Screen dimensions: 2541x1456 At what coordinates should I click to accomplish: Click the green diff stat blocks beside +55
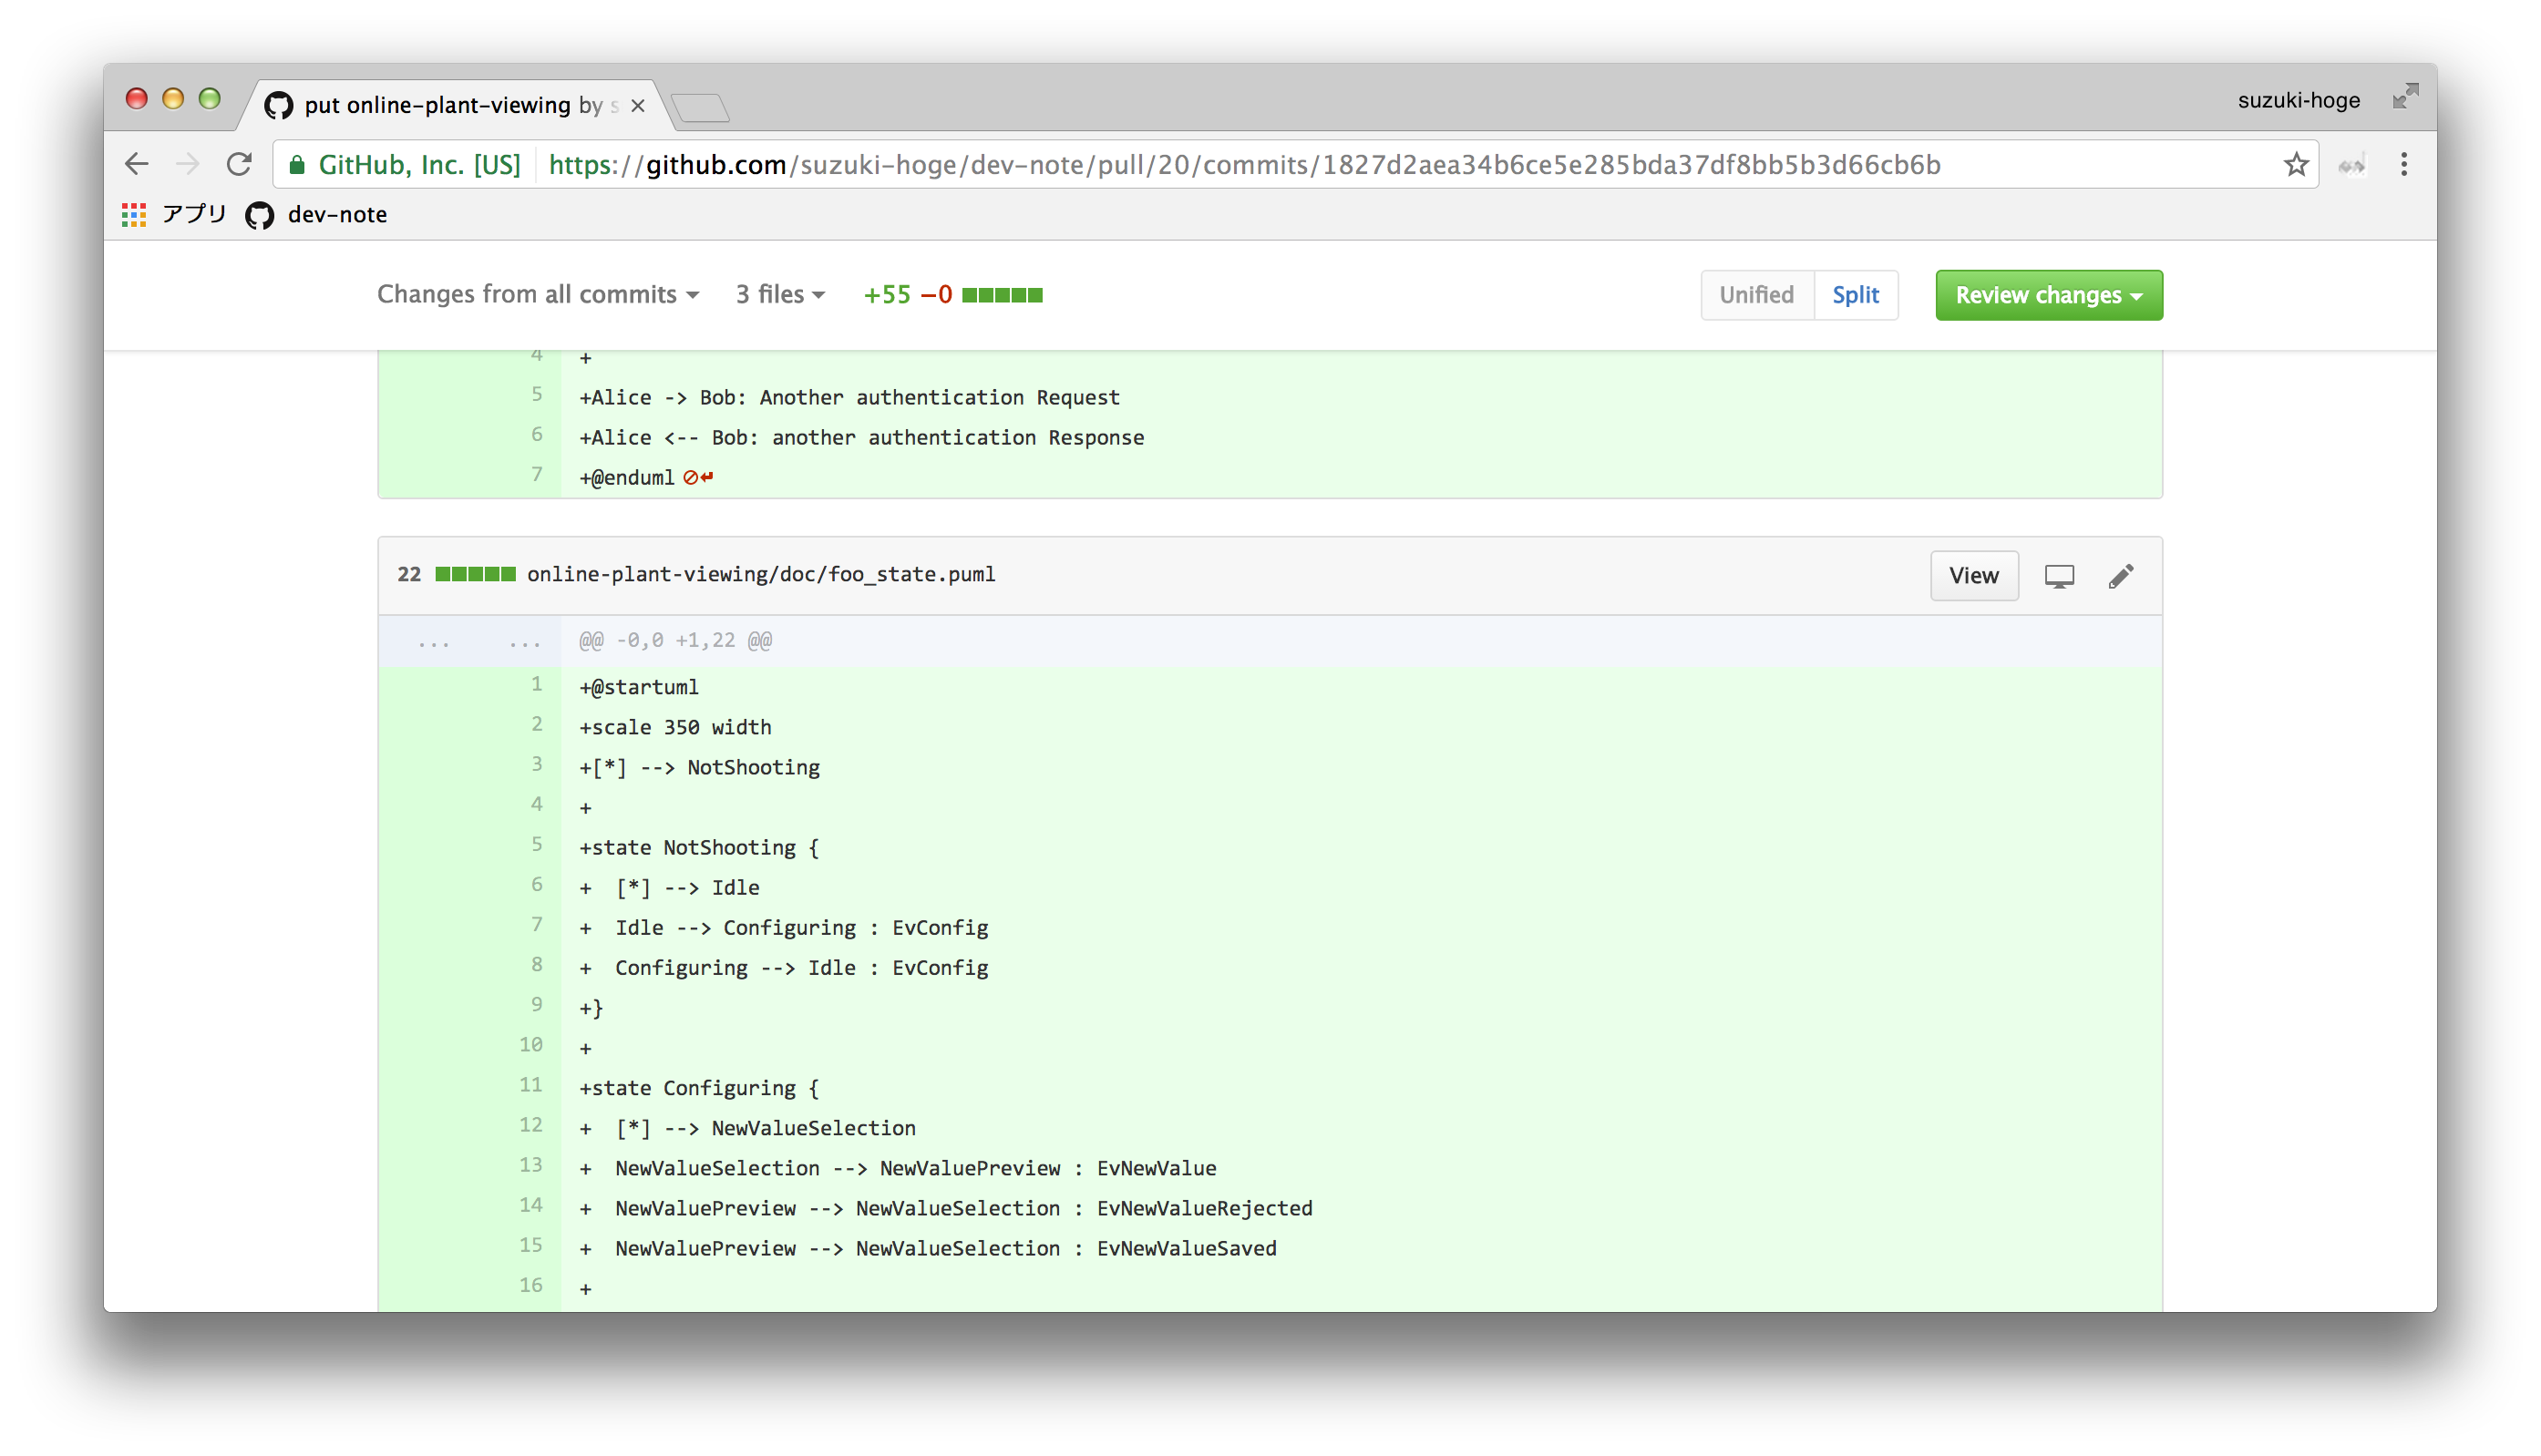point(1002,294)
